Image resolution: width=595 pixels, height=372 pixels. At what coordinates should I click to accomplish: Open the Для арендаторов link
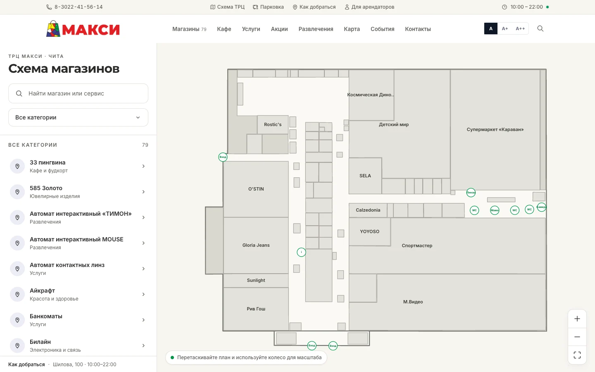[x=369, y=7]
